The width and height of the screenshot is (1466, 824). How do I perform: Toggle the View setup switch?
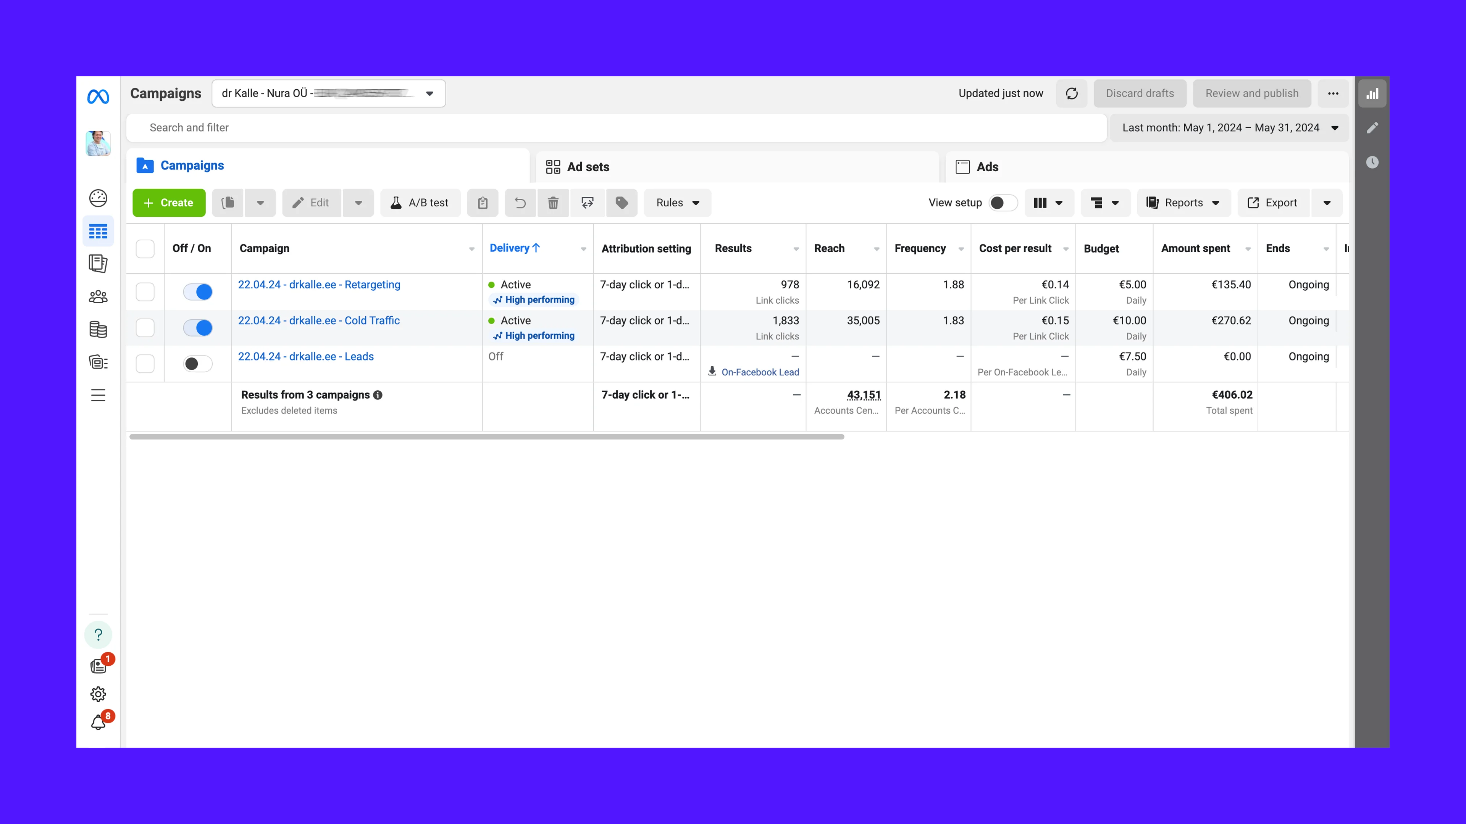1003,203
